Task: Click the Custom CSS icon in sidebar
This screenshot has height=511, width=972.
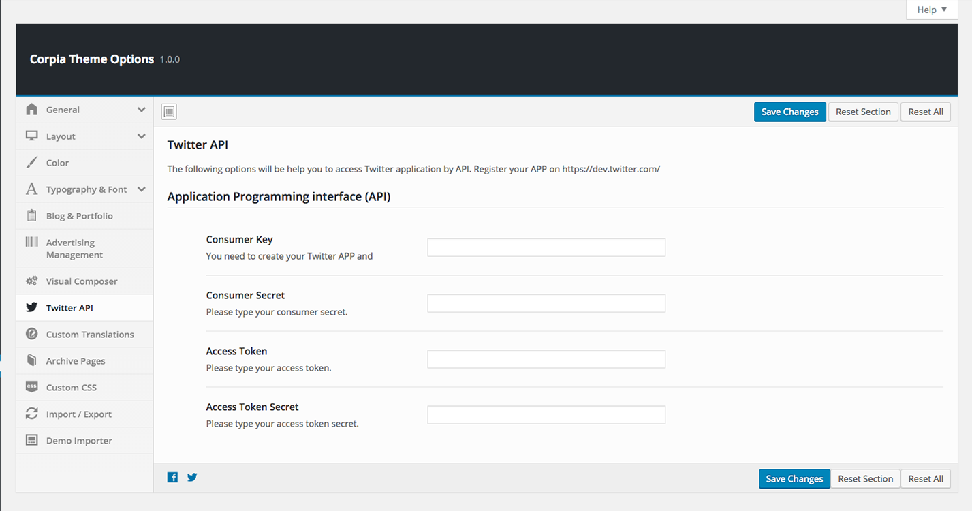Action: [31, 387]
